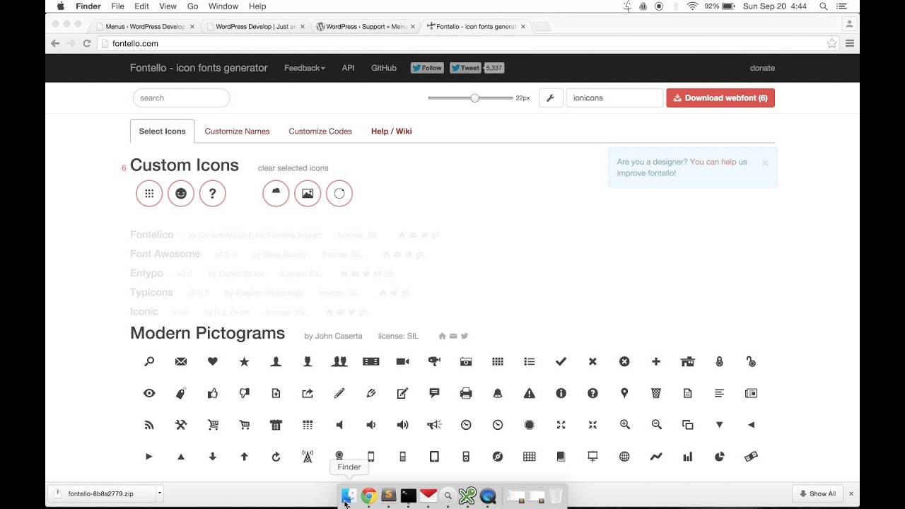Open the Go menu in the menu bar

coord(193,6)
